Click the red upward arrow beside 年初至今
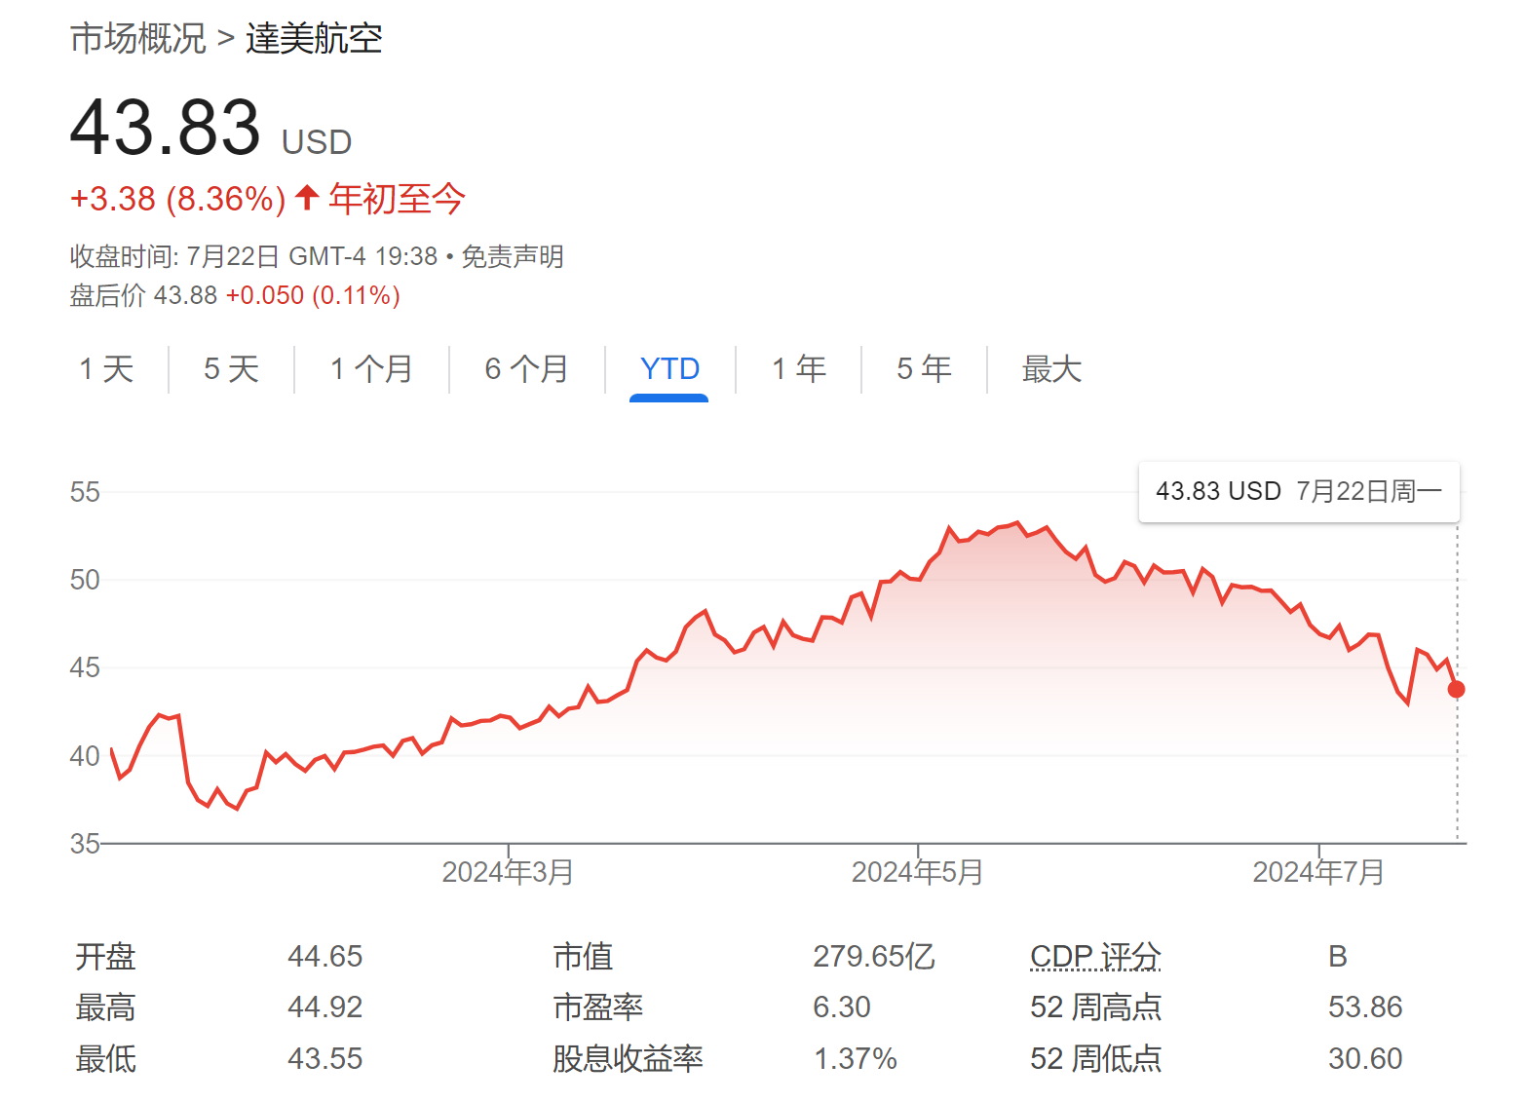The image size is (1525, 1102). (x=307, y=198)
